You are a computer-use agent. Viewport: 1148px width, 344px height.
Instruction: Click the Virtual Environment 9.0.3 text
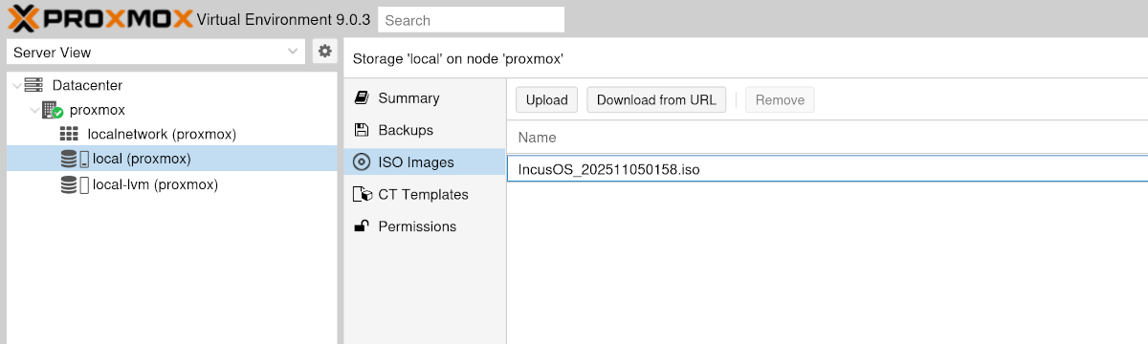pyautogui.click(x=283, y=19)
